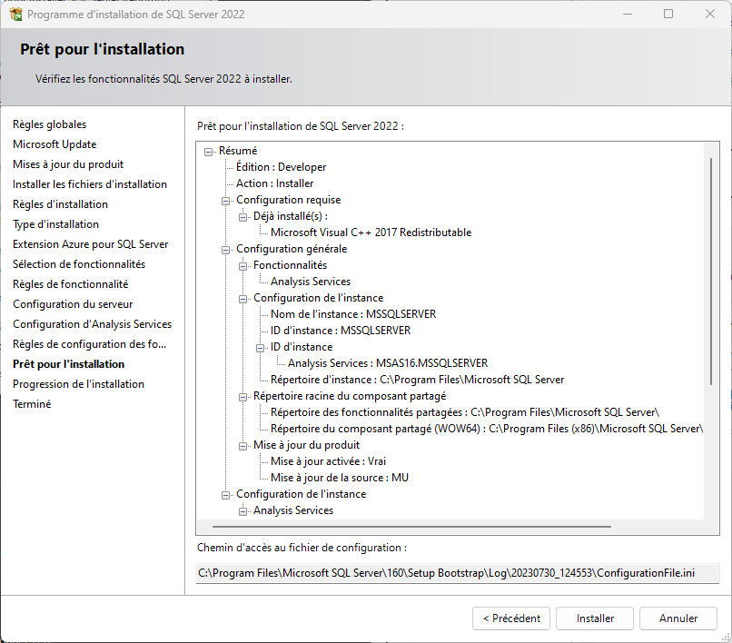Click the Précédent button
This screenshot has width=732, height=643.
[511, 618]
